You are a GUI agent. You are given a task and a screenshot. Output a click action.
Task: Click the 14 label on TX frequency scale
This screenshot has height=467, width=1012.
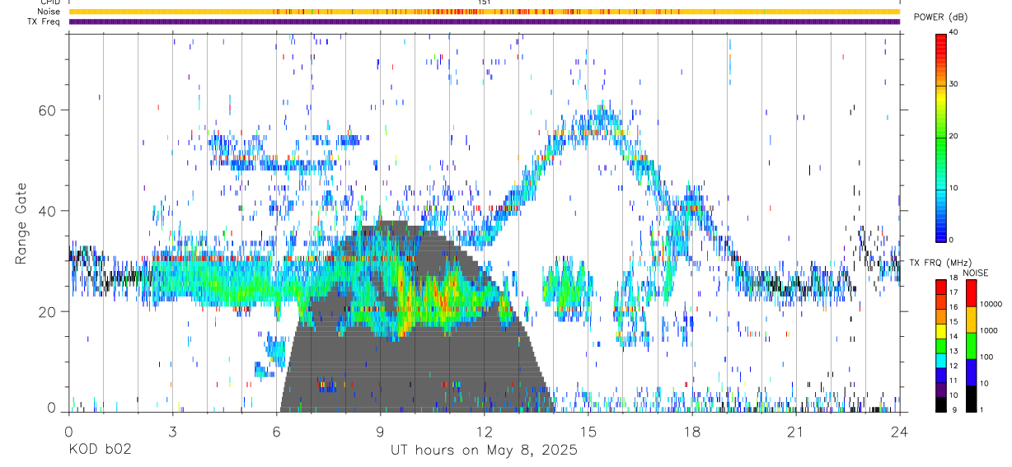pos(953,336)
